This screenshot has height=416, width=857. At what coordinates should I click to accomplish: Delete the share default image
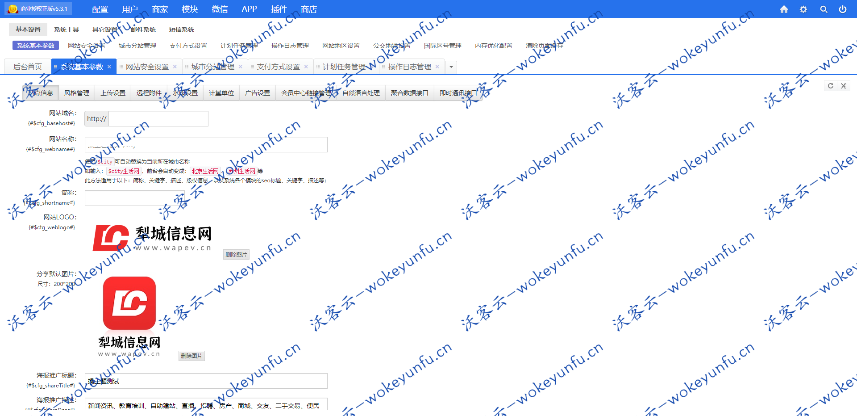tap(191, 356)
